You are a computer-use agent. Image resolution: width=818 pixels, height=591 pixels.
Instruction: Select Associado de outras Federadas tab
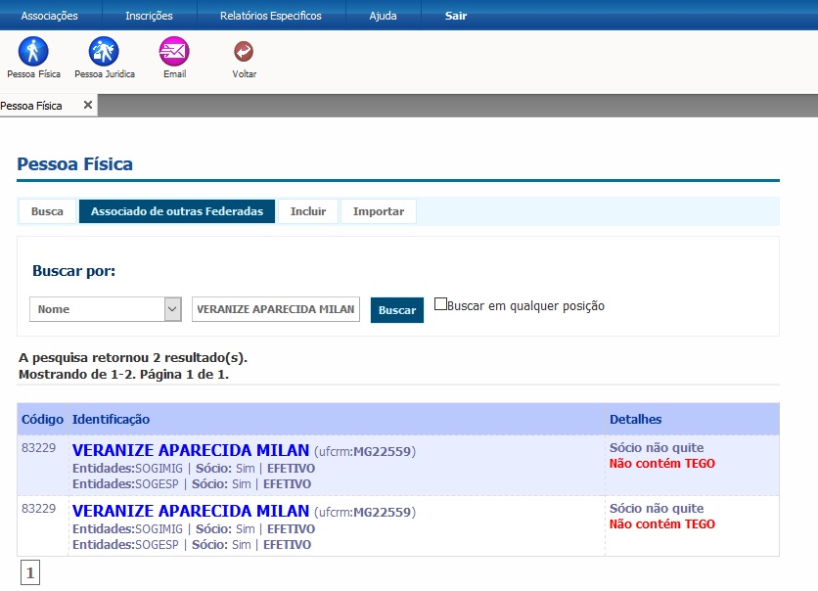click(177, 211)
